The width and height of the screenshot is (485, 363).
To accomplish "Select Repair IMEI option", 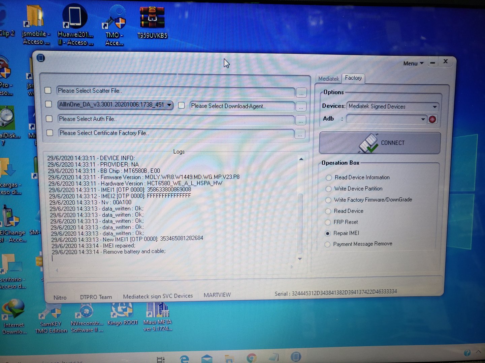I will (x=328, y=233).
